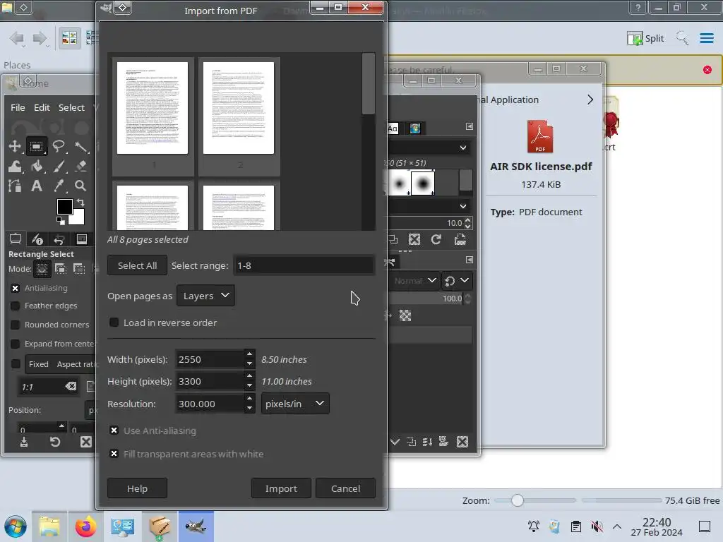
Task: Select the Zoom magnifier tool in toolbox
Action: (x=80, y=186)
